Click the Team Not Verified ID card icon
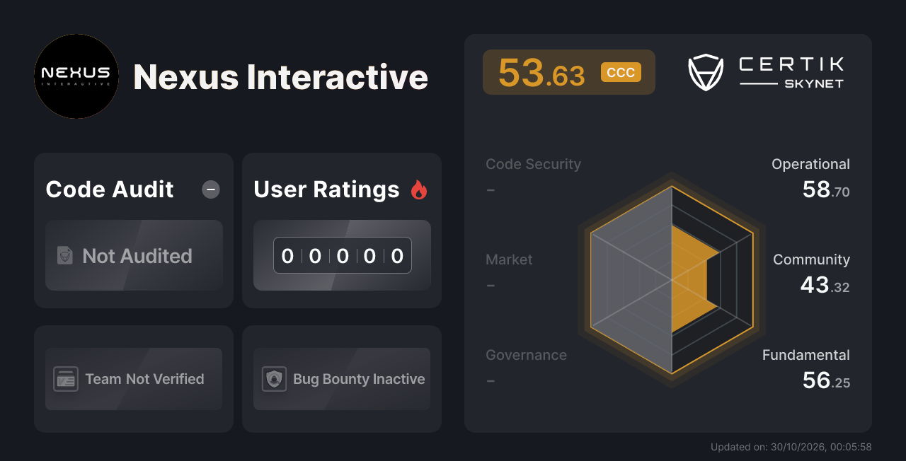The image size is (906, 461). pos(66,379)
